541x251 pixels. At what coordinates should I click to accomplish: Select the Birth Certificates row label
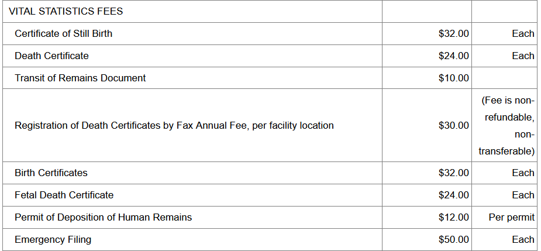click(x=51, y=173)
